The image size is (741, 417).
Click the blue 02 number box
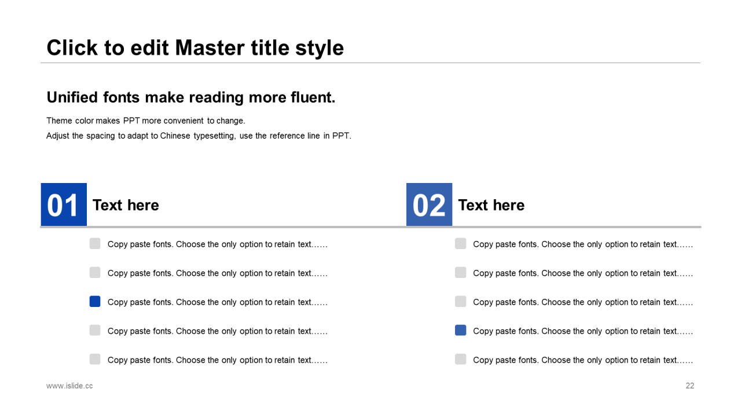pyautogui.click(x=429, y=204)
